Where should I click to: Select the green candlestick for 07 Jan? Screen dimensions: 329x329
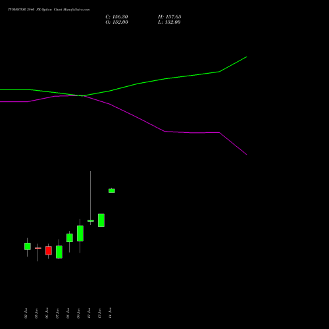(x=59, y=252)
